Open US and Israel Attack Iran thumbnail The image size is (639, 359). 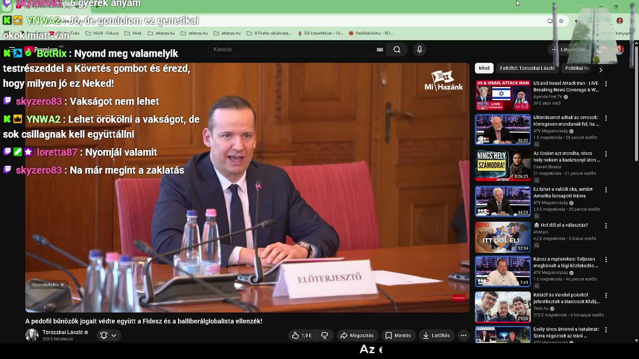(x=503, y=95)
